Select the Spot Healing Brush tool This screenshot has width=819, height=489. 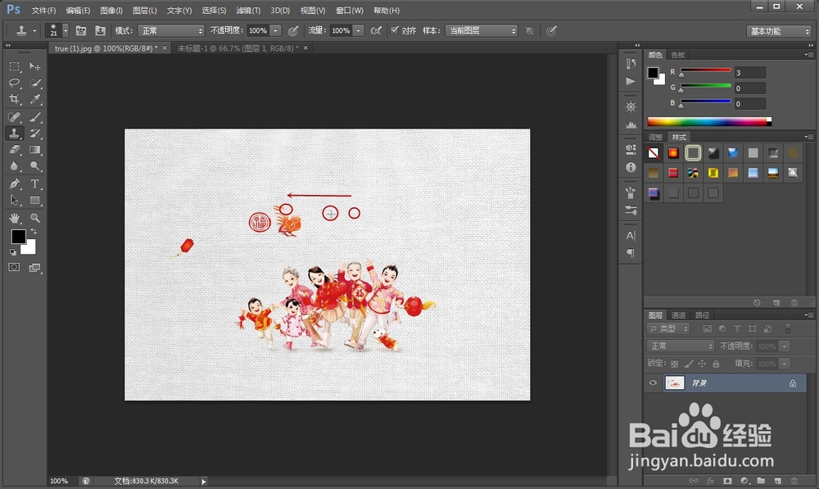[x=15, y=117]
